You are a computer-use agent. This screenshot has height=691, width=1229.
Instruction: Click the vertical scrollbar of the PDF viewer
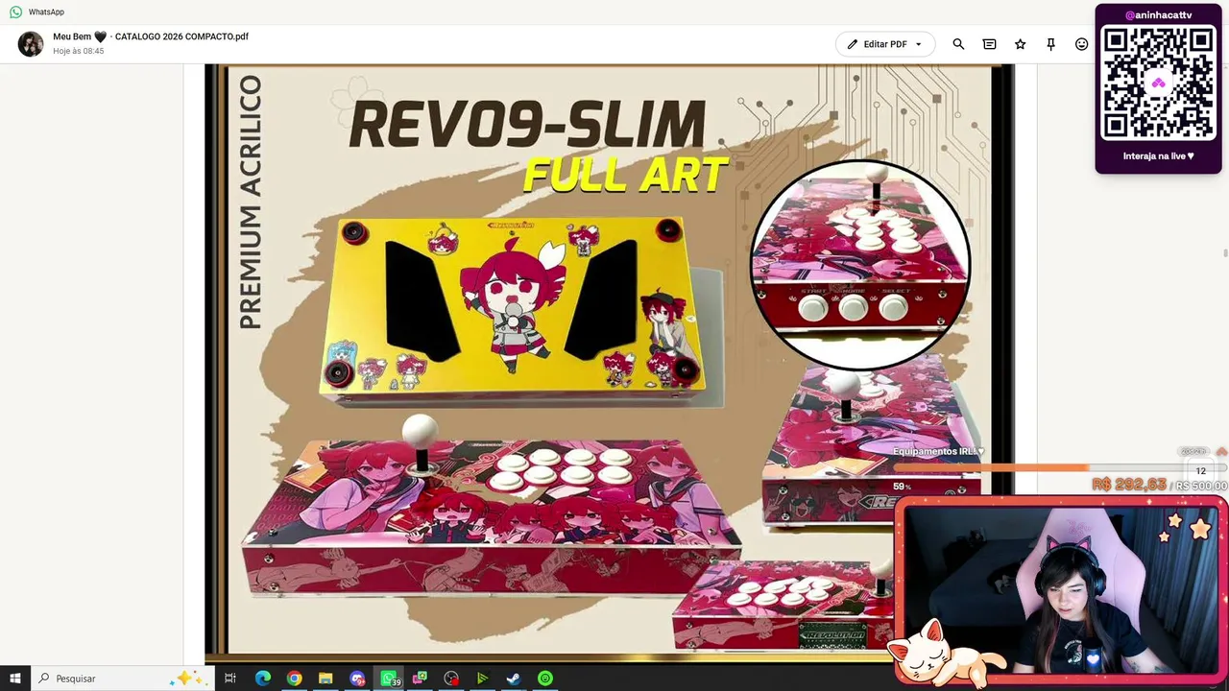tap(1224, 254)
